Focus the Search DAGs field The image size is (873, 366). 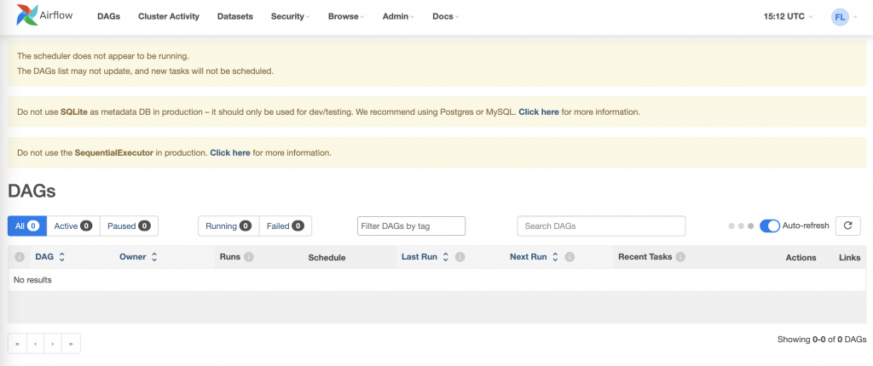pos(601,226)
